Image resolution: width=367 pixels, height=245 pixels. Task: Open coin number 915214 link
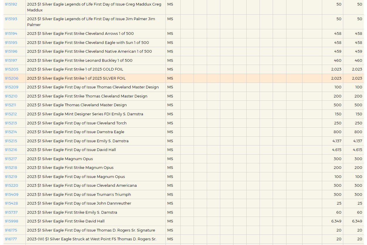pos(11,132)
